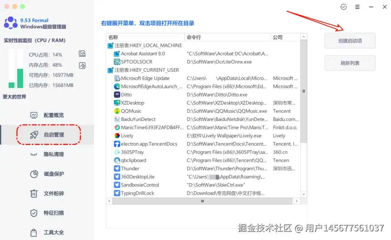The width and height of the screenshot is (391, 240).
Task: Click the horizontal scrollbar left arrow
Action: (x=109, y=201)
